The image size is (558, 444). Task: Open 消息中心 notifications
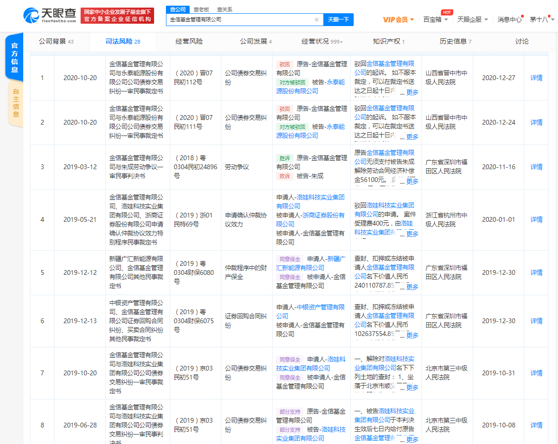click(x=509, y=19)
